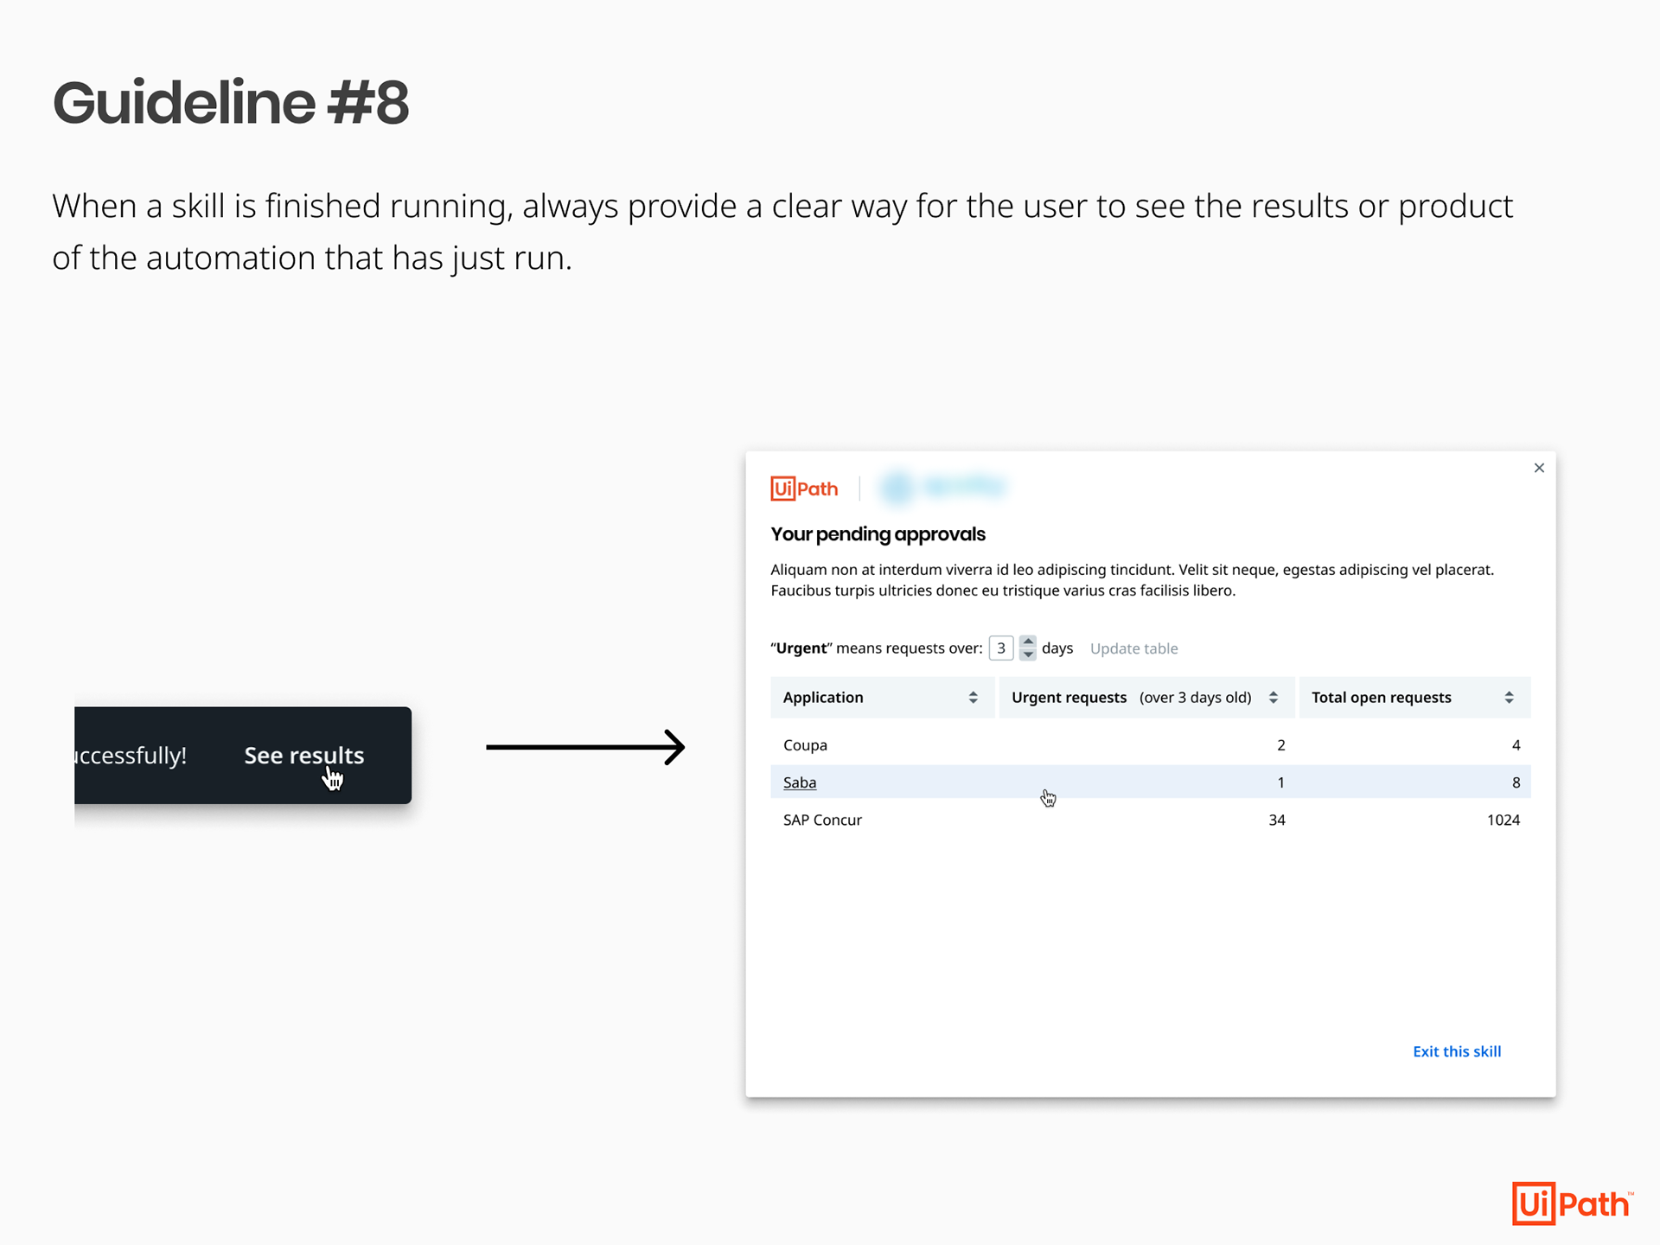
Task: Click the Application column header
Action: [823, 697]
